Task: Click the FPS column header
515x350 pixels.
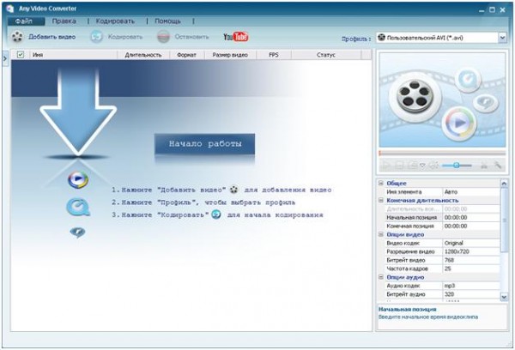Action: coord(274,55)
